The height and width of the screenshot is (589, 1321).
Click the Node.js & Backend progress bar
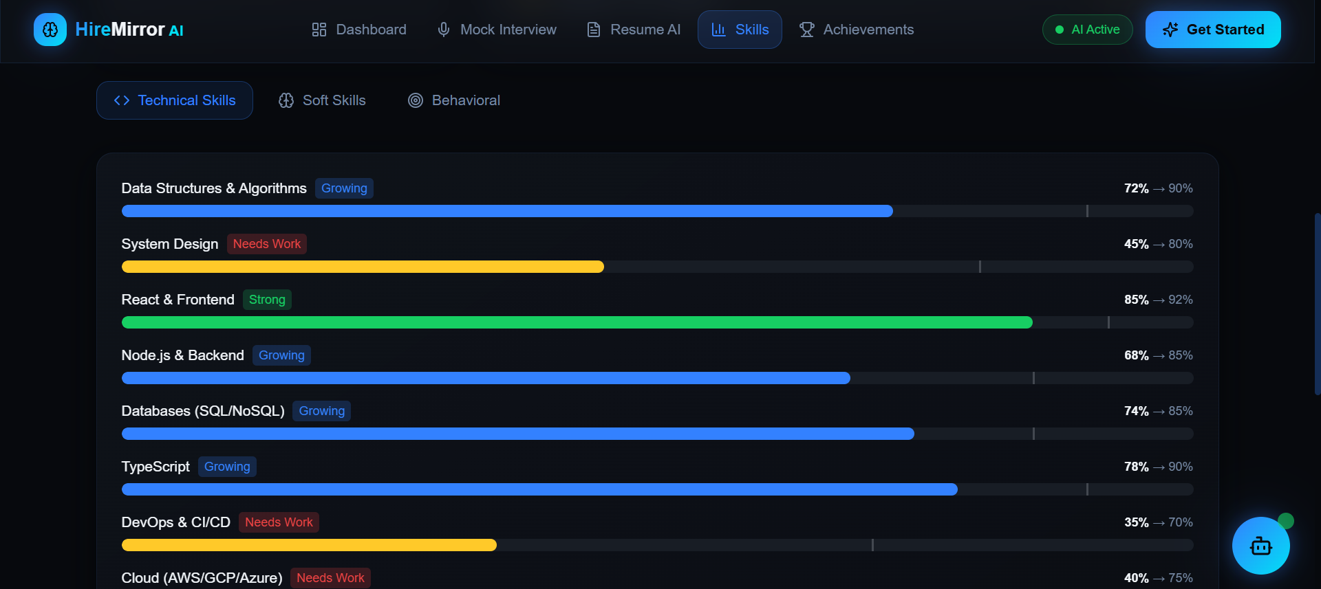click(658, 378)
